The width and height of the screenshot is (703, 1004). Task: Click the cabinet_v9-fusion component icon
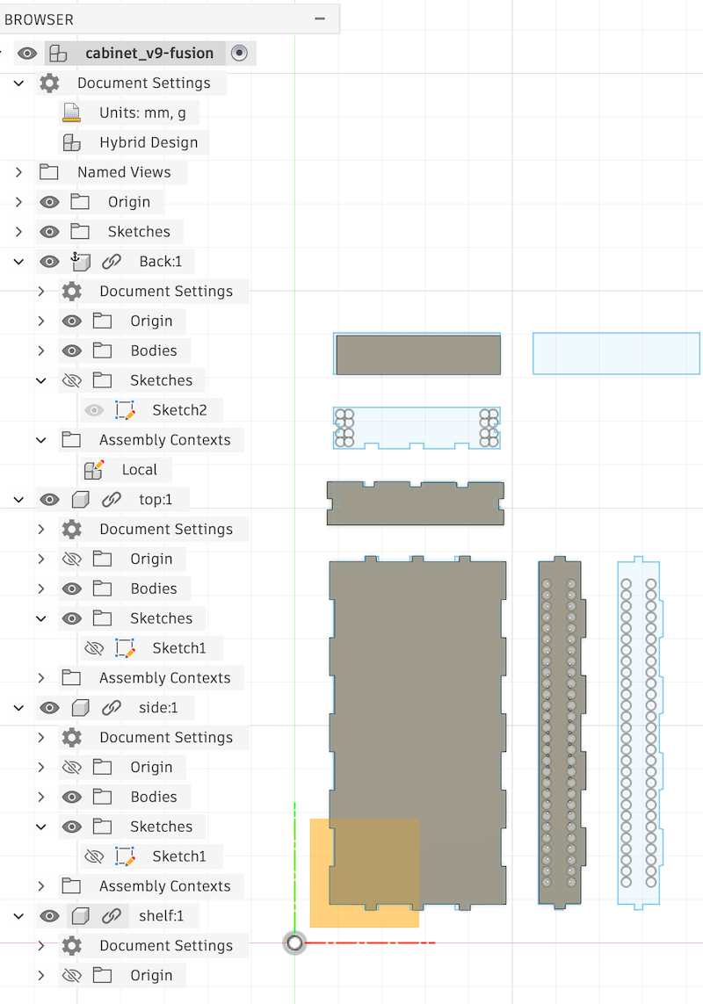[58, 53]
